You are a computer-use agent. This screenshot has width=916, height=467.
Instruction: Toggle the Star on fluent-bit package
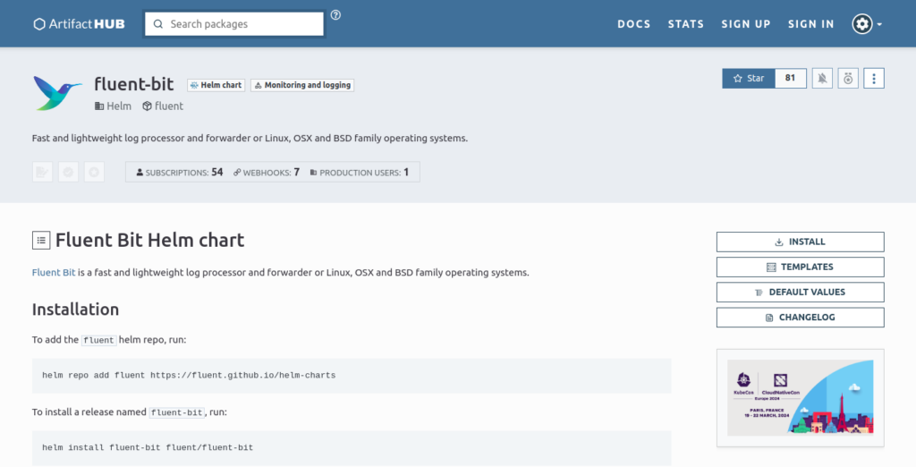[x=749, y=79]
